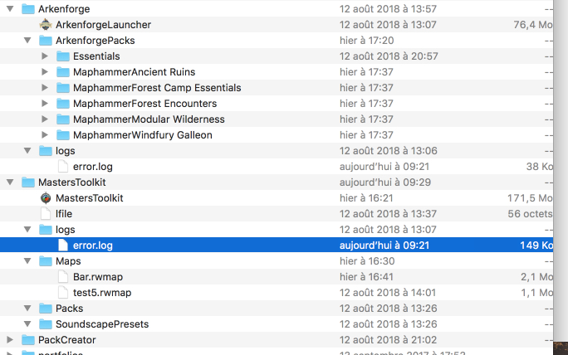Collapse the Maps folder triangle
Viewport: 568px width, 355px height.
point(27,261)
